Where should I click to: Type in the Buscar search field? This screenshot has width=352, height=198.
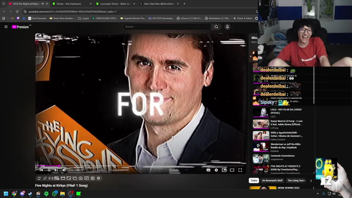[x=167, y=27]
